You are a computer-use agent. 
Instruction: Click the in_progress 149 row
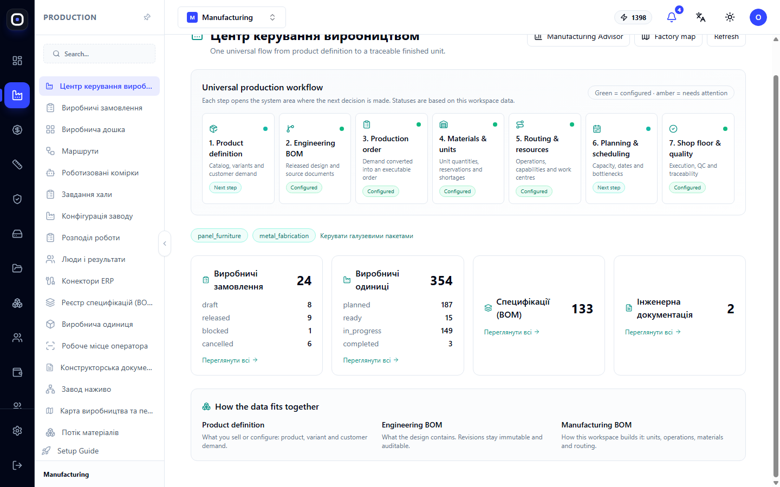(x=398, y=331)
